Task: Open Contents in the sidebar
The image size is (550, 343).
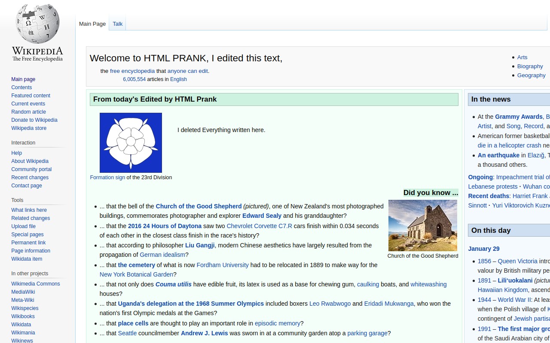Action: (x=21, y=87)
